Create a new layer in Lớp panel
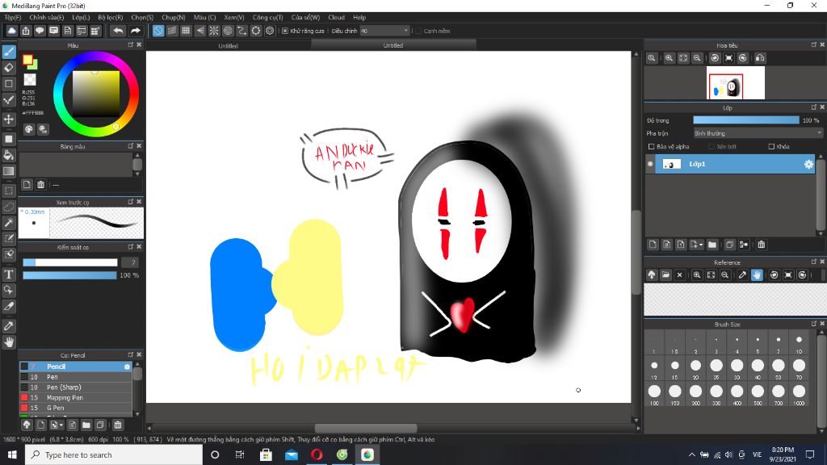Image resolution: width=827 pixels, height=465 pixels. 653,245
